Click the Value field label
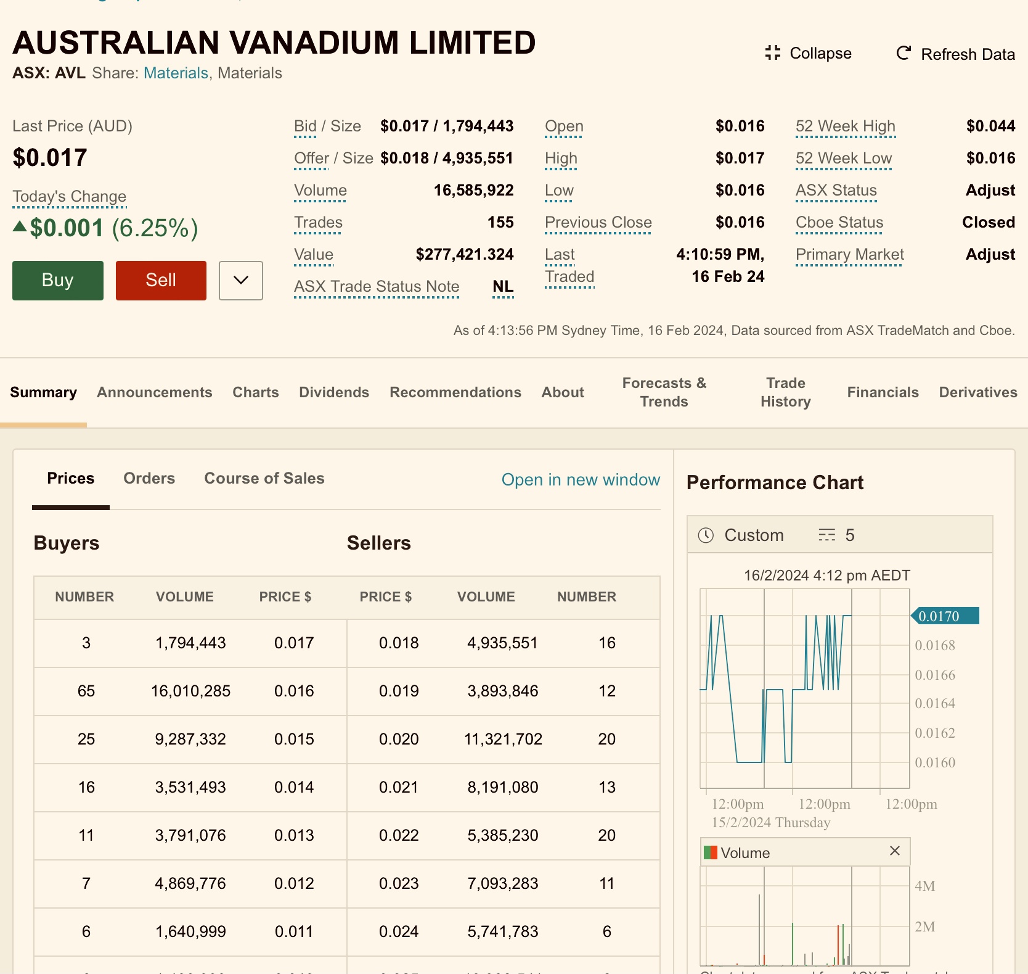 pyautogui.click(x=314, y=255)
